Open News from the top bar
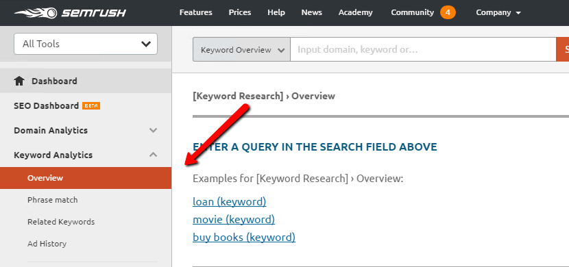 pyautogui.click(x=312, y=12)
